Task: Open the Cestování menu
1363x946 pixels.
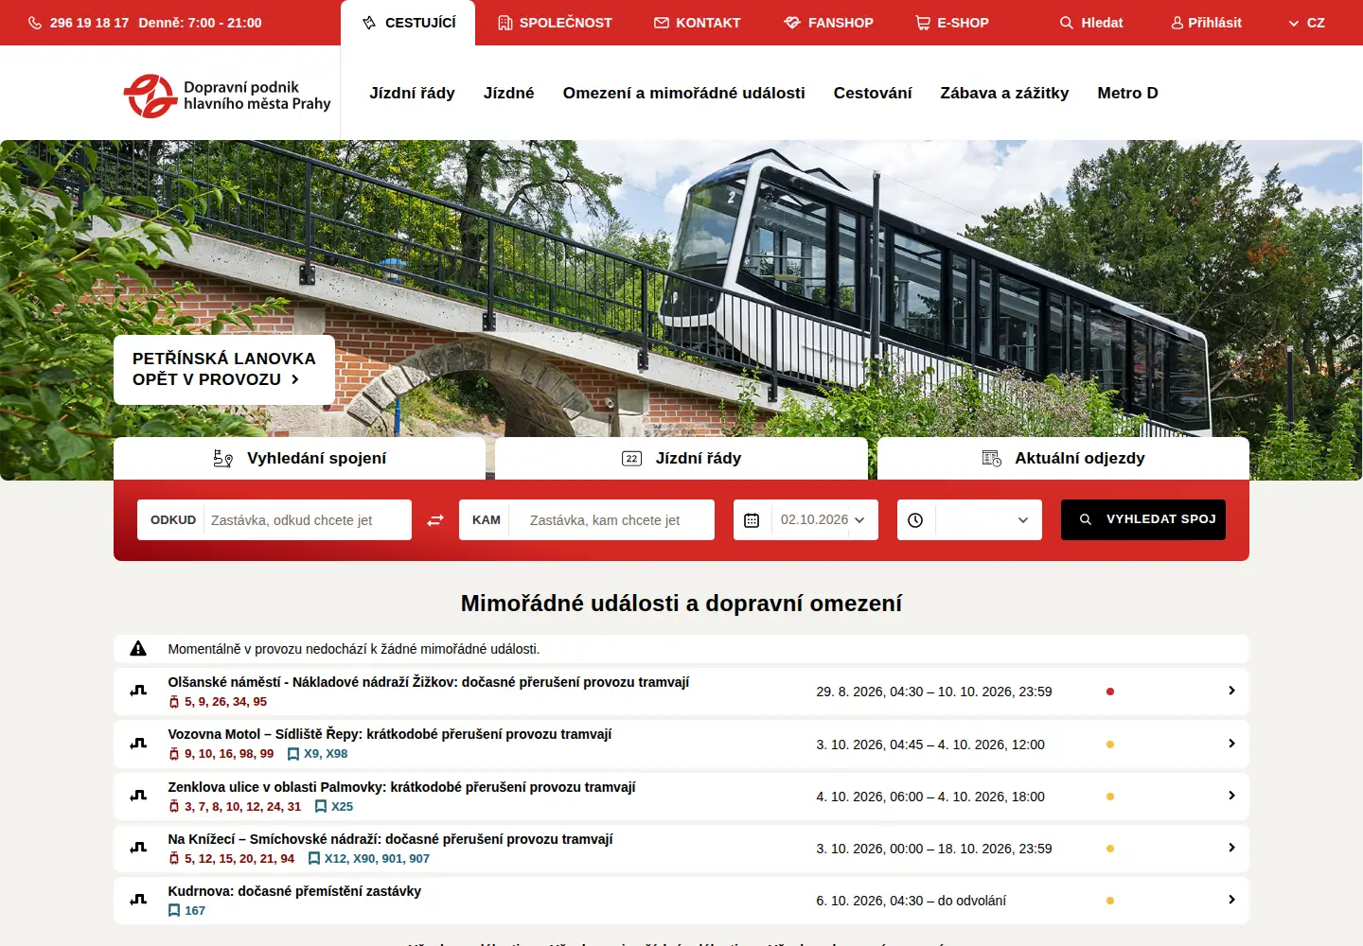Action: [873, 93]
